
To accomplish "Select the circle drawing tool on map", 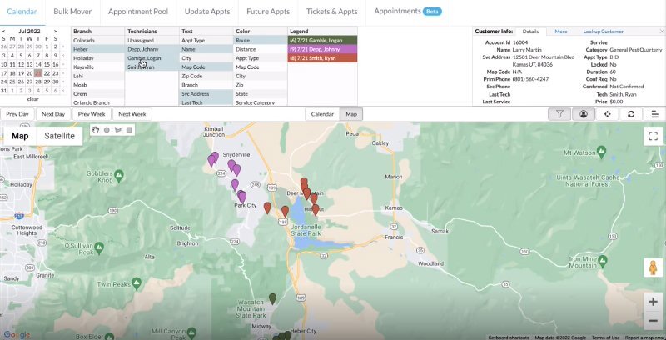I will coord(107,130).
